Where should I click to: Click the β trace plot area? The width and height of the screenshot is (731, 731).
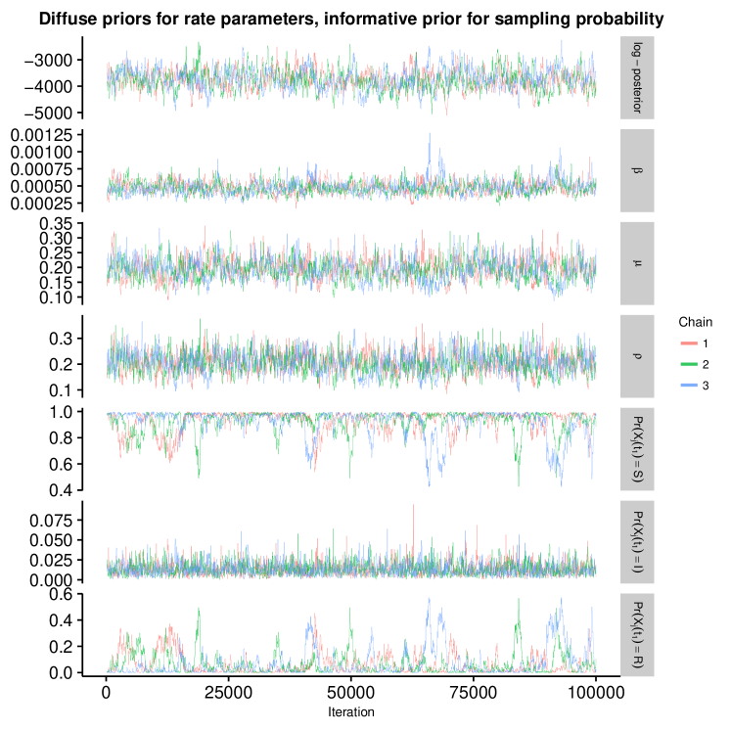(x=351, y=170)
